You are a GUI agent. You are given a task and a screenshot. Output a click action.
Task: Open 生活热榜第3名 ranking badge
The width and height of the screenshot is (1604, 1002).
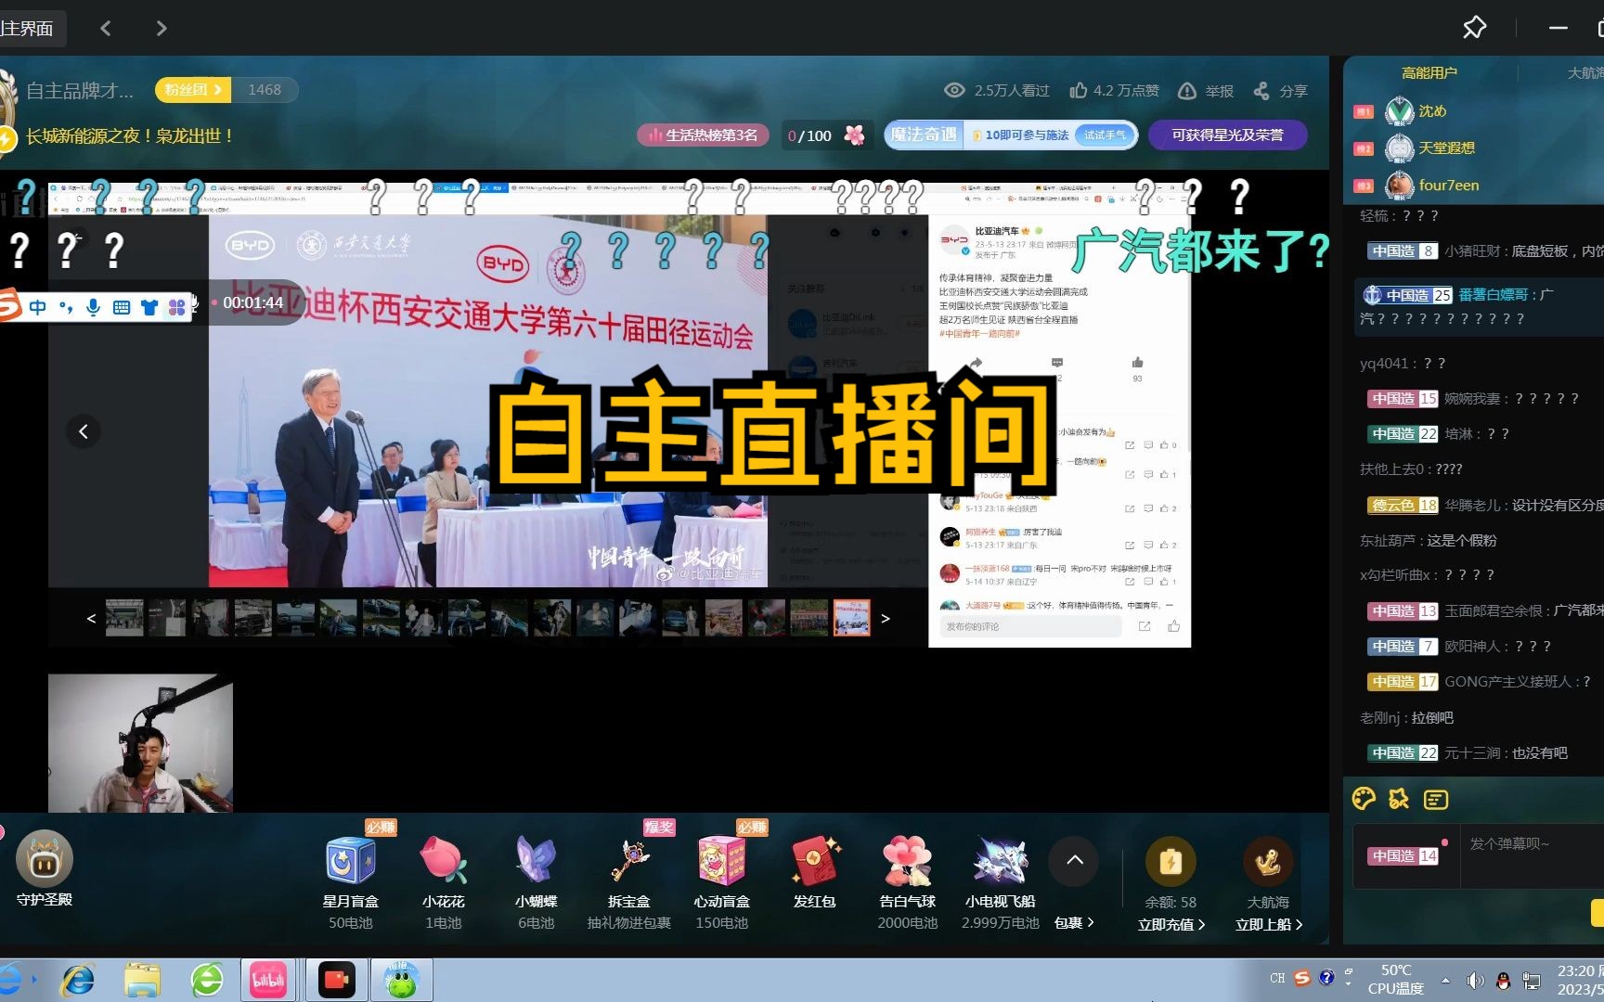(x=703, y=135)
